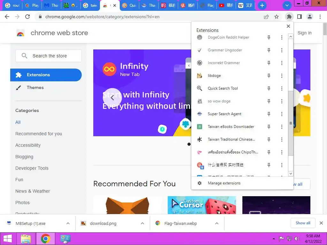Switch to the Qui browser tab
The height and width of the screenshot is (245, 327).
[x=130, y=5]
